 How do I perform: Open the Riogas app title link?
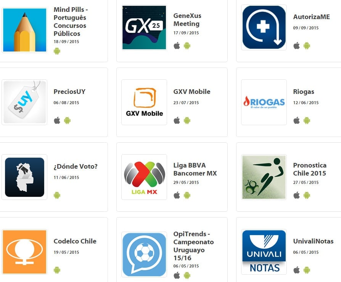click(x=304, y=92)
